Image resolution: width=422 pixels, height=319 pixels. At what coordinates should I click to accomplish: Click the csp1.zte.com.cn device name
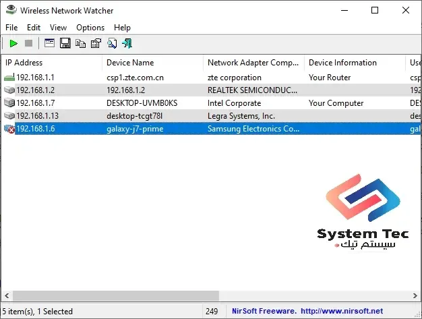point(135,78)
